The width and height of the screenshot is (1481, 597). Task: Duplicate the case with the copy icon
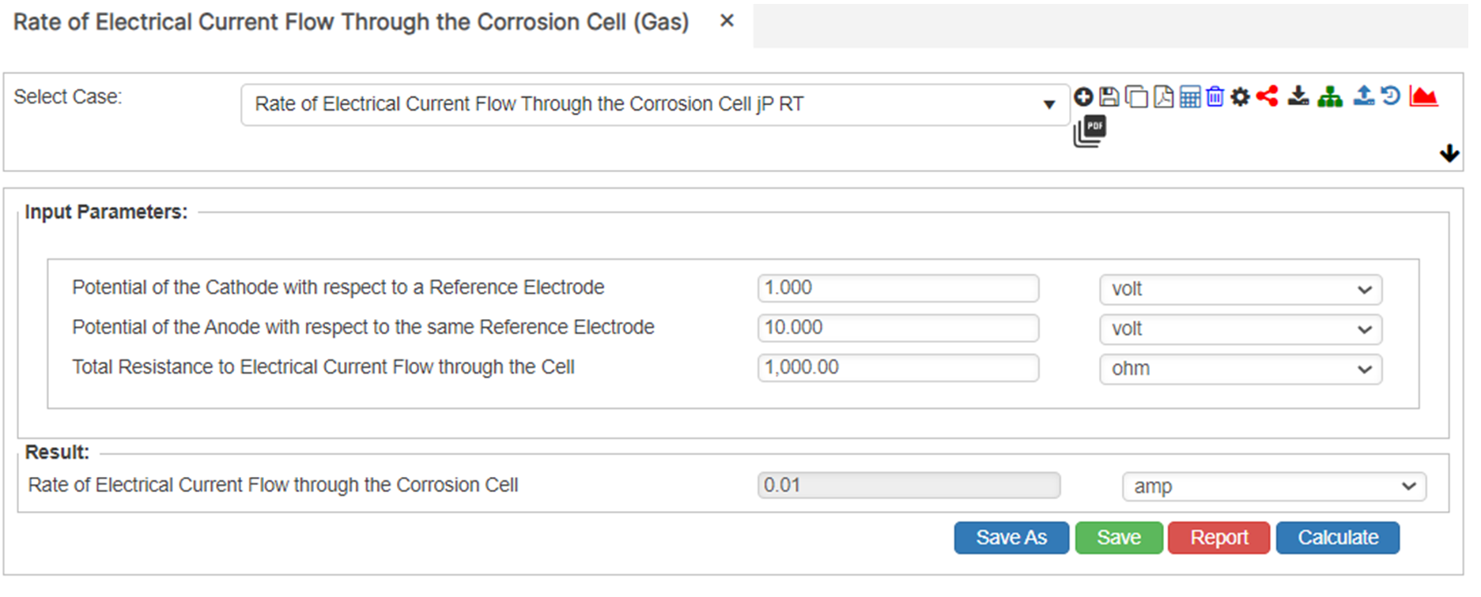coord(1136,96)
